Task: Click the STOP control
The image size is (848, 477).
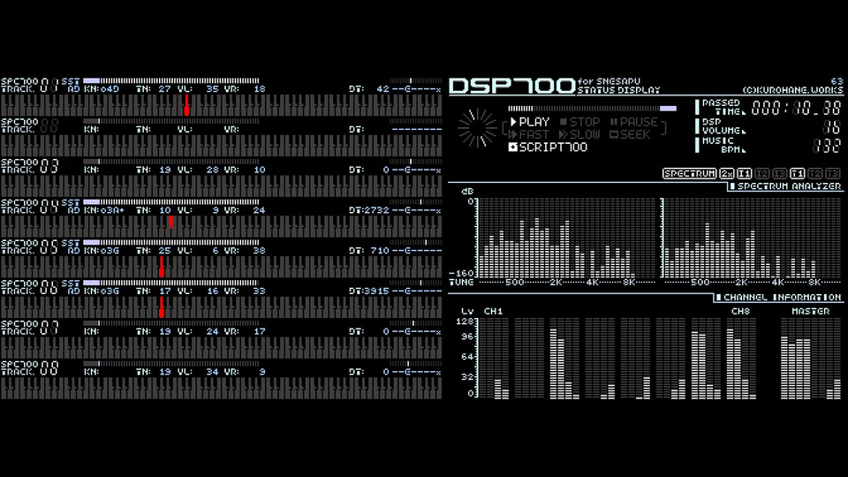Action: [x=579, y=122]
